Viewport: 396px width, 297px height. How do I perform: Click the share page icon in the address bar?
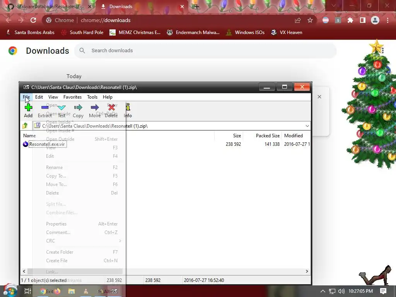(x=298, y=20)
